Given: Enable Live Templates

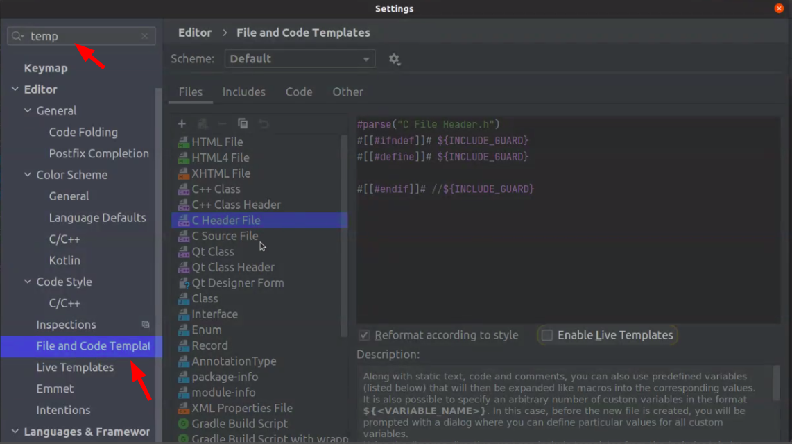Looking at the screenshot, I should [547, 335].
